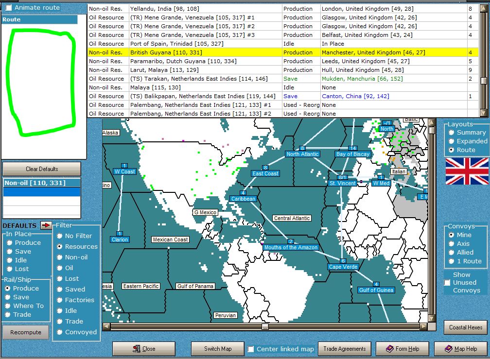
Task: Click the Central Atlantic label on map
Action: click(x=292, y=218)
